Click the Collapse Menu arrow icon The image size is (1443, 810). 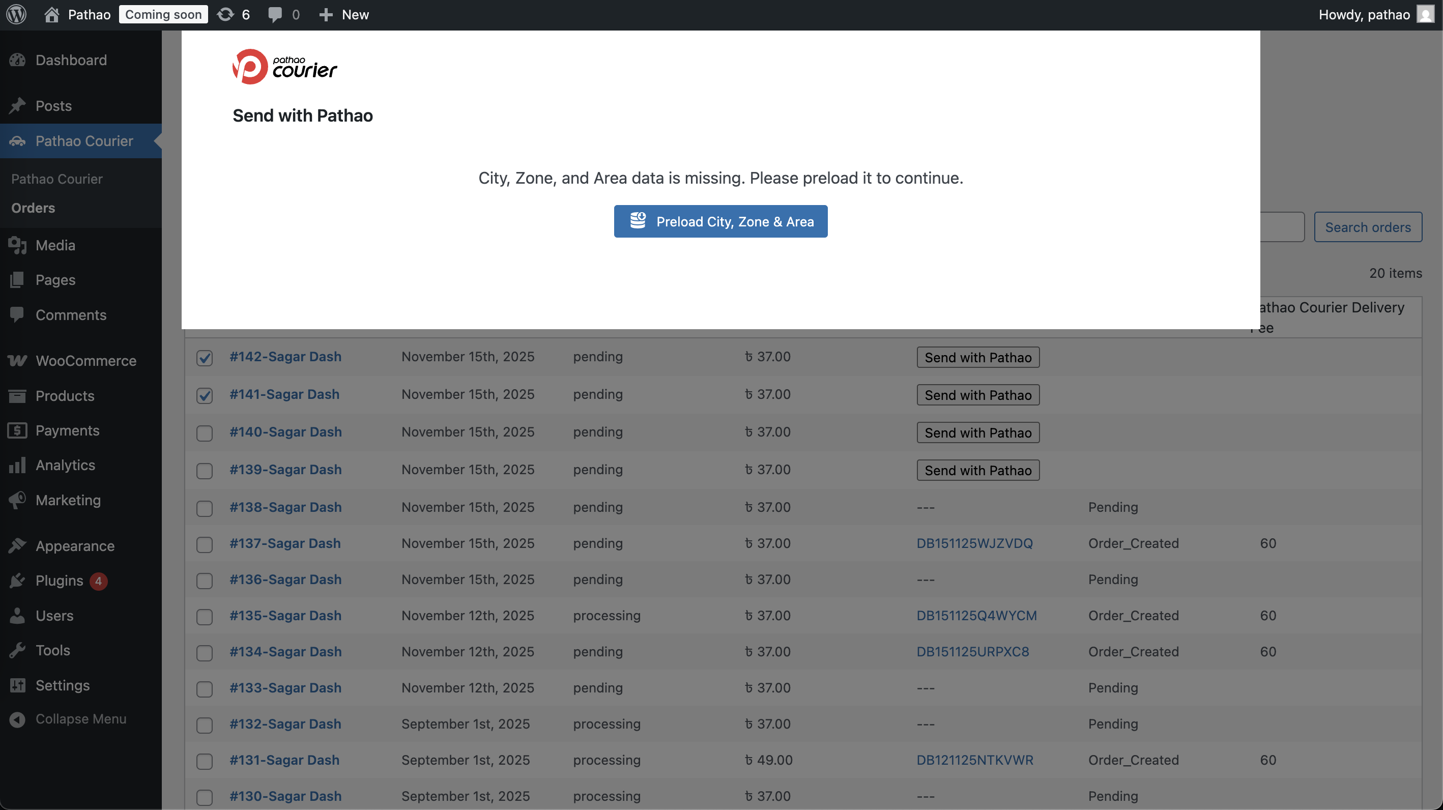17,719
